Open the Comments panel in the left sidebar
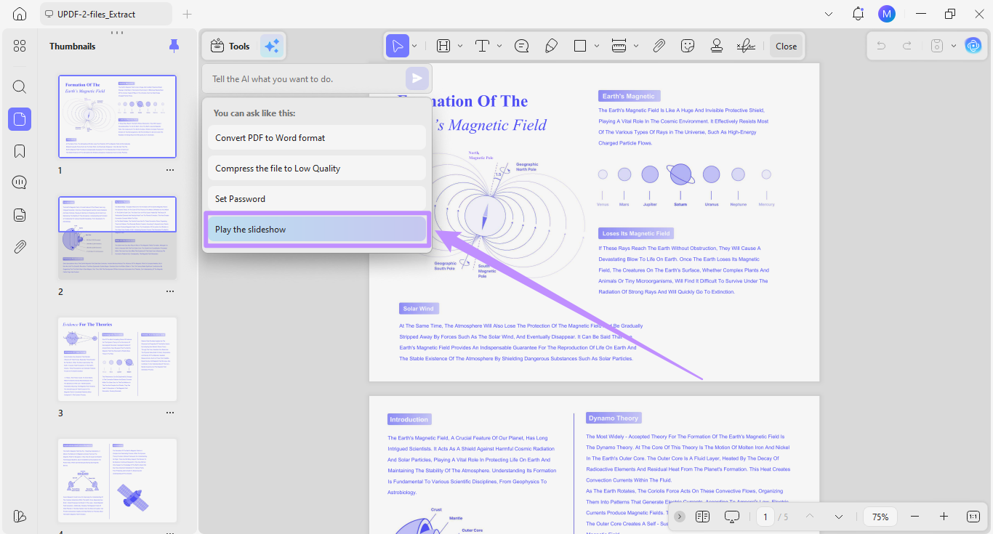This screenshot has width=993, height=534. (x=20, y=182)
